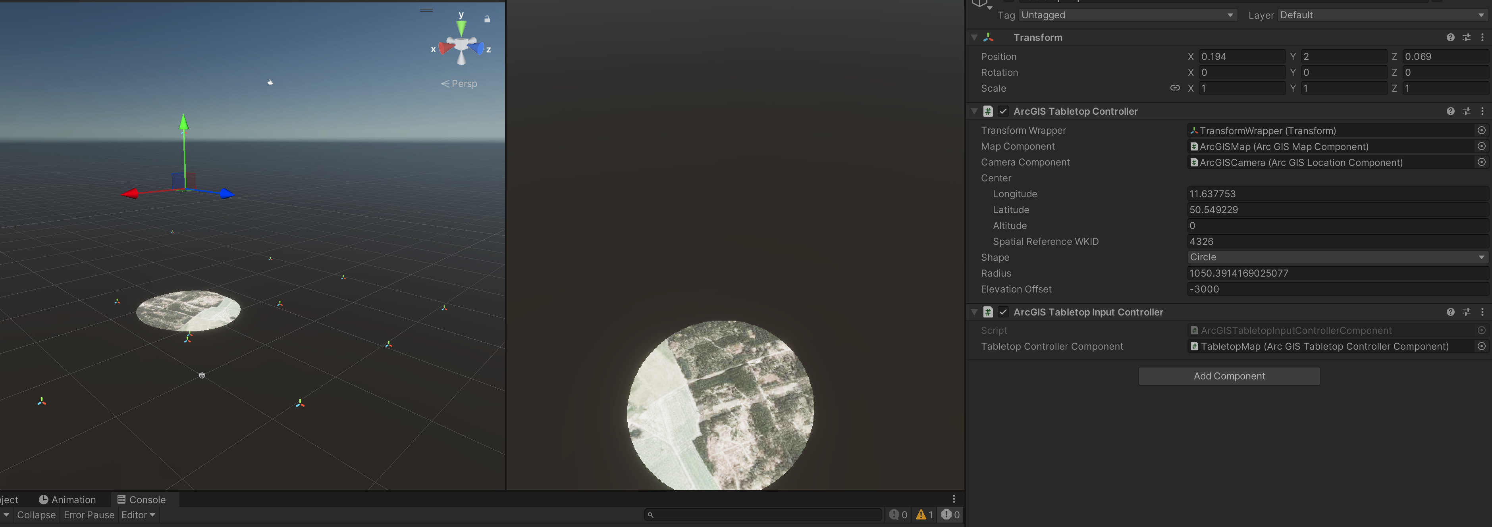Viewport: 1492px width, 527px height.
Task: Click the Position Y field
Action: 1344,57
